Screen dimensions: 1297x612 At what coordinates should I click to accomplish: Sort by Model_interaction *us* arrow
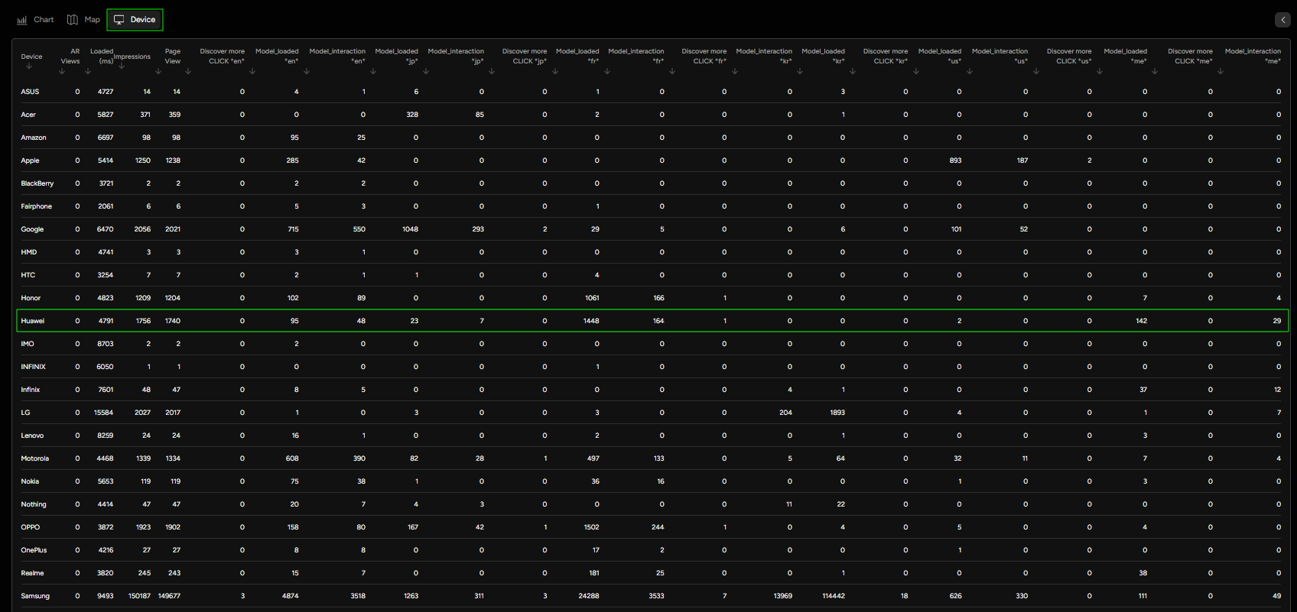[1036, 72]
